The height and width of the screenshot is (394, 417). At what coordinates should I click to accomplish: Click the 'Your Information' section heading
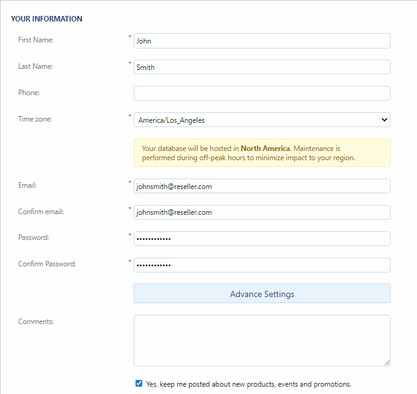47,19
